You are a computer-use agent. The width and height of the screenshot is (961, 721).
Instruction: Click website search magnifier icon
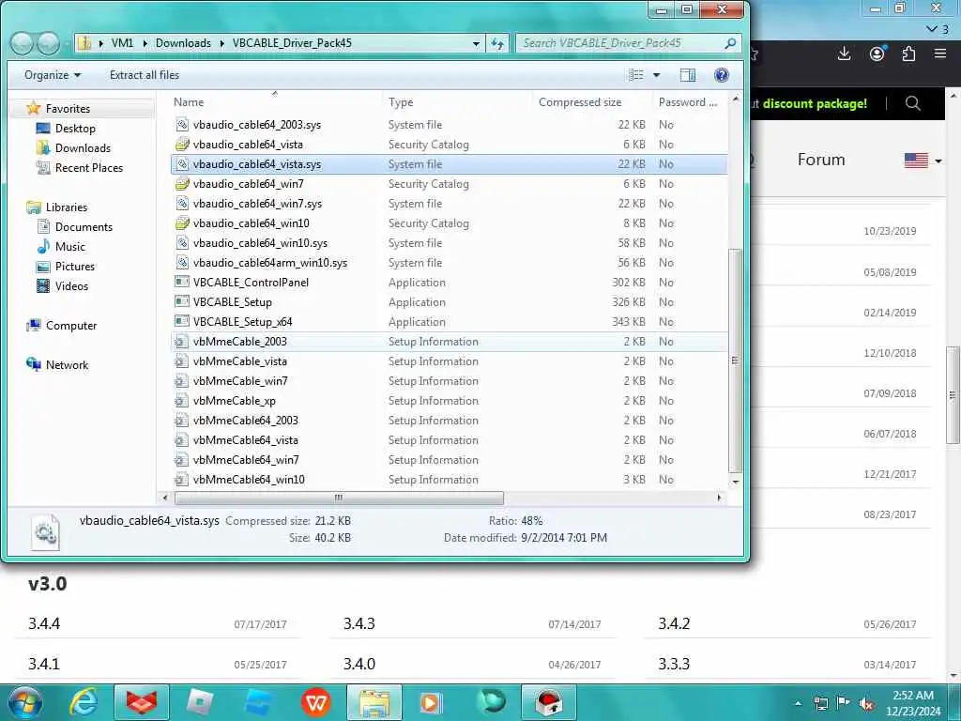pos(912,103)
